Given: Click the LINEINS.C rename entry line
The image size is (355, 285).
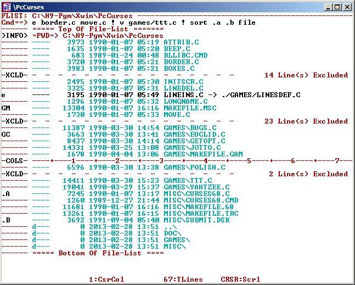Looking at the screenshot, I should click(x=232, y=95).
